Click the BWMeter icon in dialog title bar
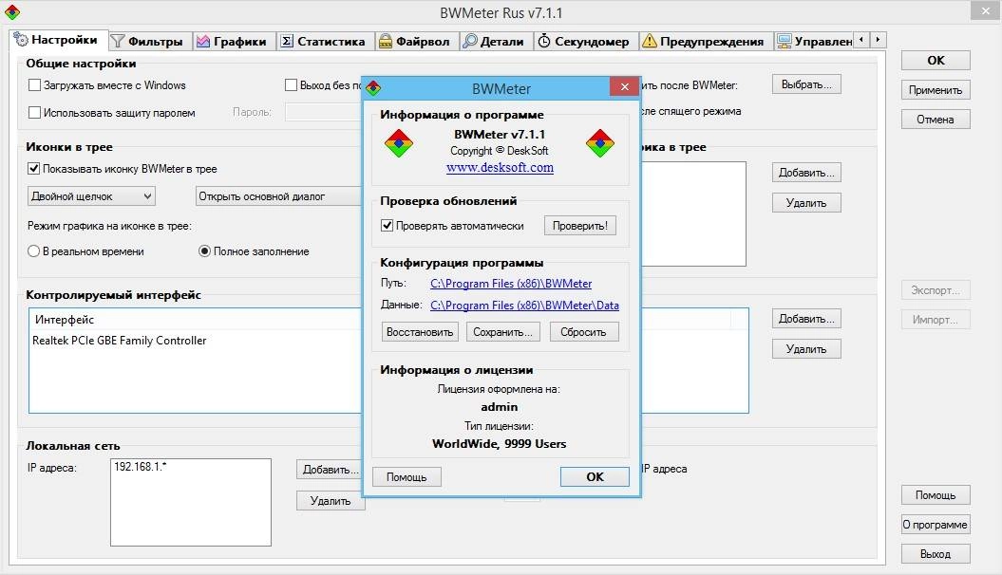The image size is (1002, 575). coord(374,88)
